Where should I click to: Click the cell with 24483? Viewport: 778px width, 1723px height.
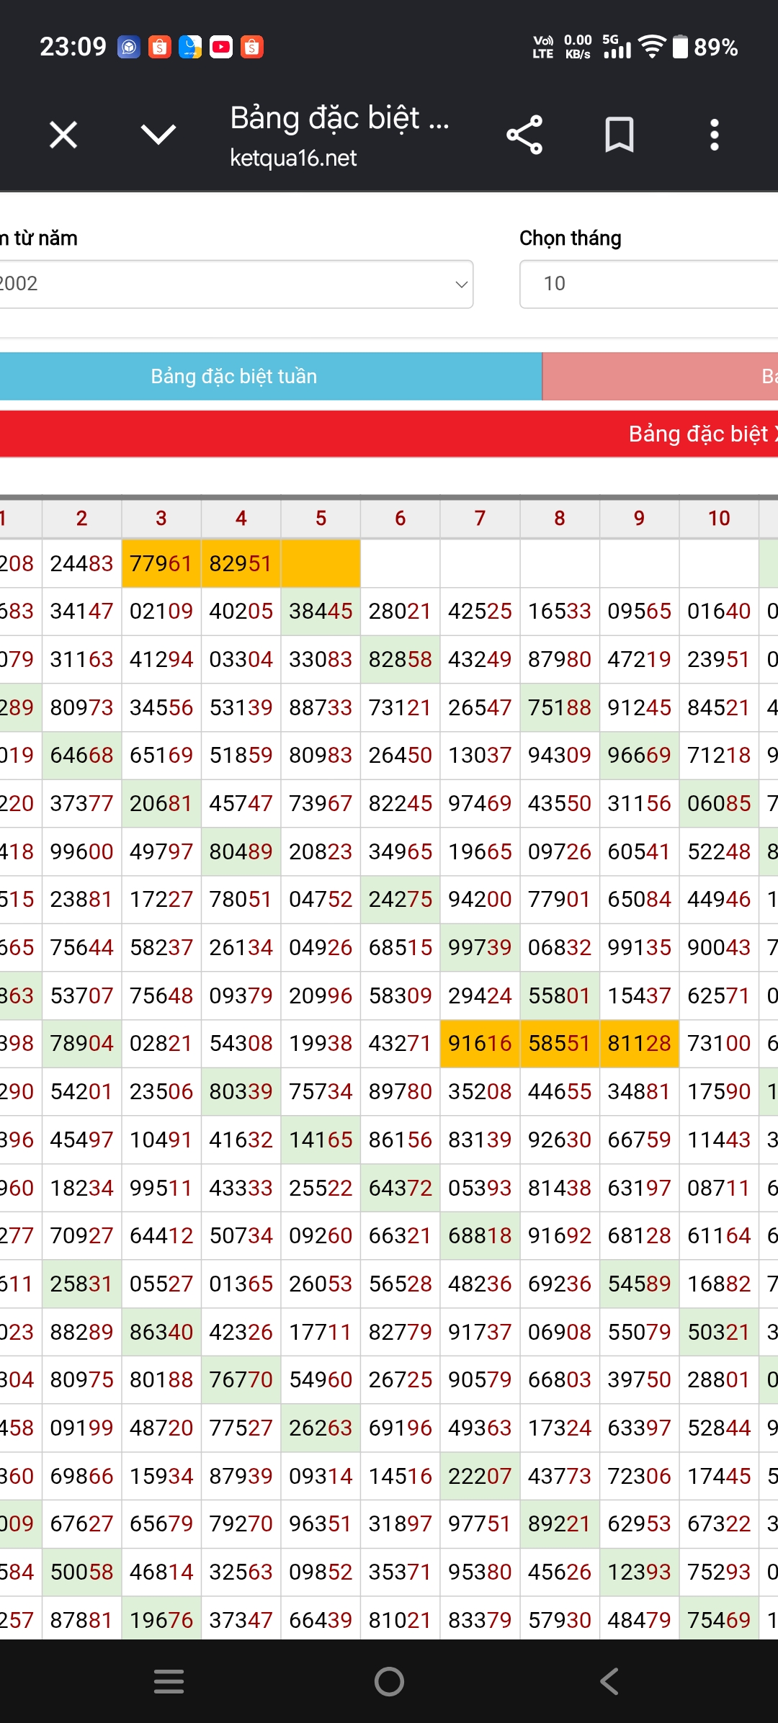click(81, 563)
